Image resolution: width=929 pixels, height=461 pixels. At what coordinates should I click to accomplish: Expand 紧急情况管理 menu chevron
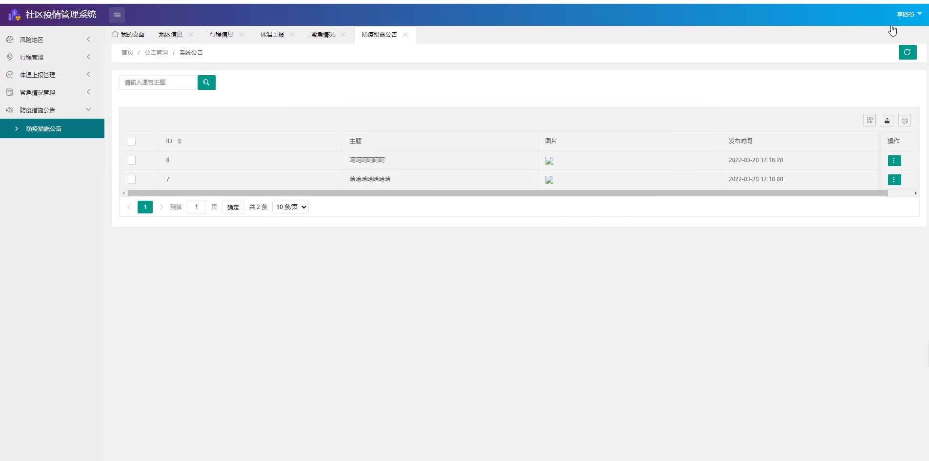point(88,92)
